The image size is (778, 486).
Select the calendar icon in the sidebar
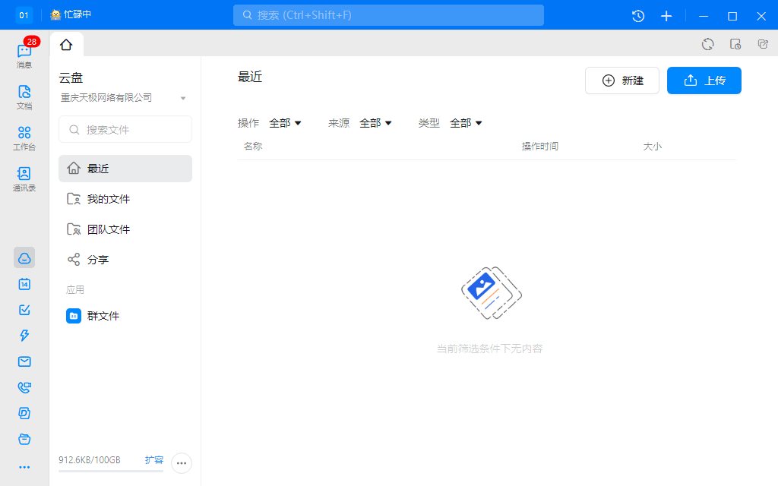[x=24, y=284]
